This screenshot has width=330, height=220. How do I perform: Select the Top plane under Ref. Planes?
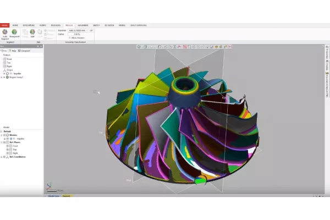tap(15, 149)
